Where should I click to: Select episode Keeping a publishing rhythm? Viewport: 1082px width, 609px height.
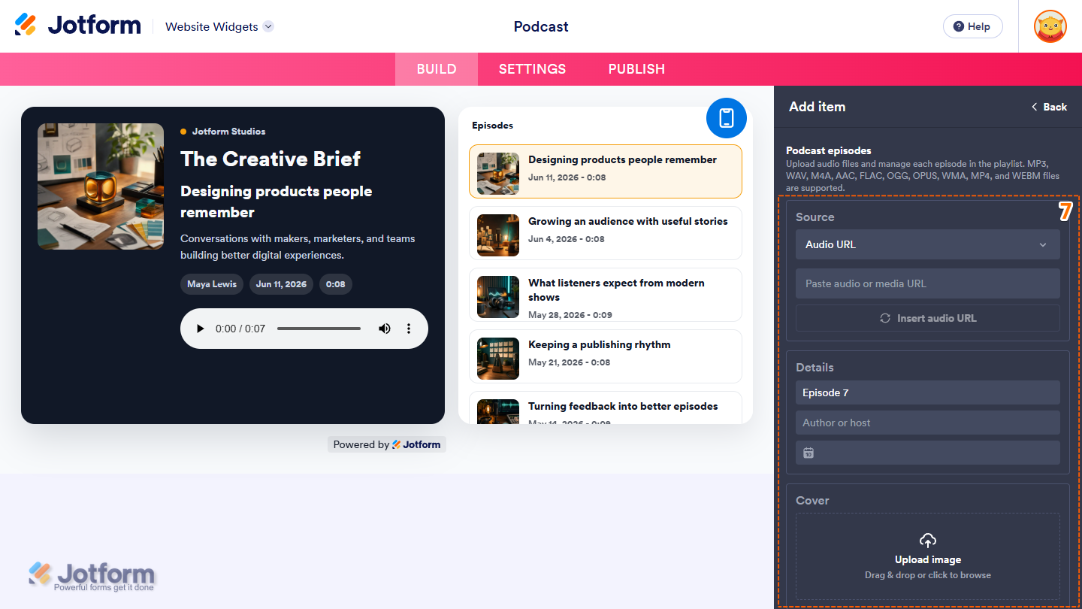(x=606, y=356)
